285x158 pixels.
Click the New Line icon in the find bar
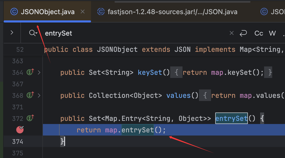tap(243, 33)
